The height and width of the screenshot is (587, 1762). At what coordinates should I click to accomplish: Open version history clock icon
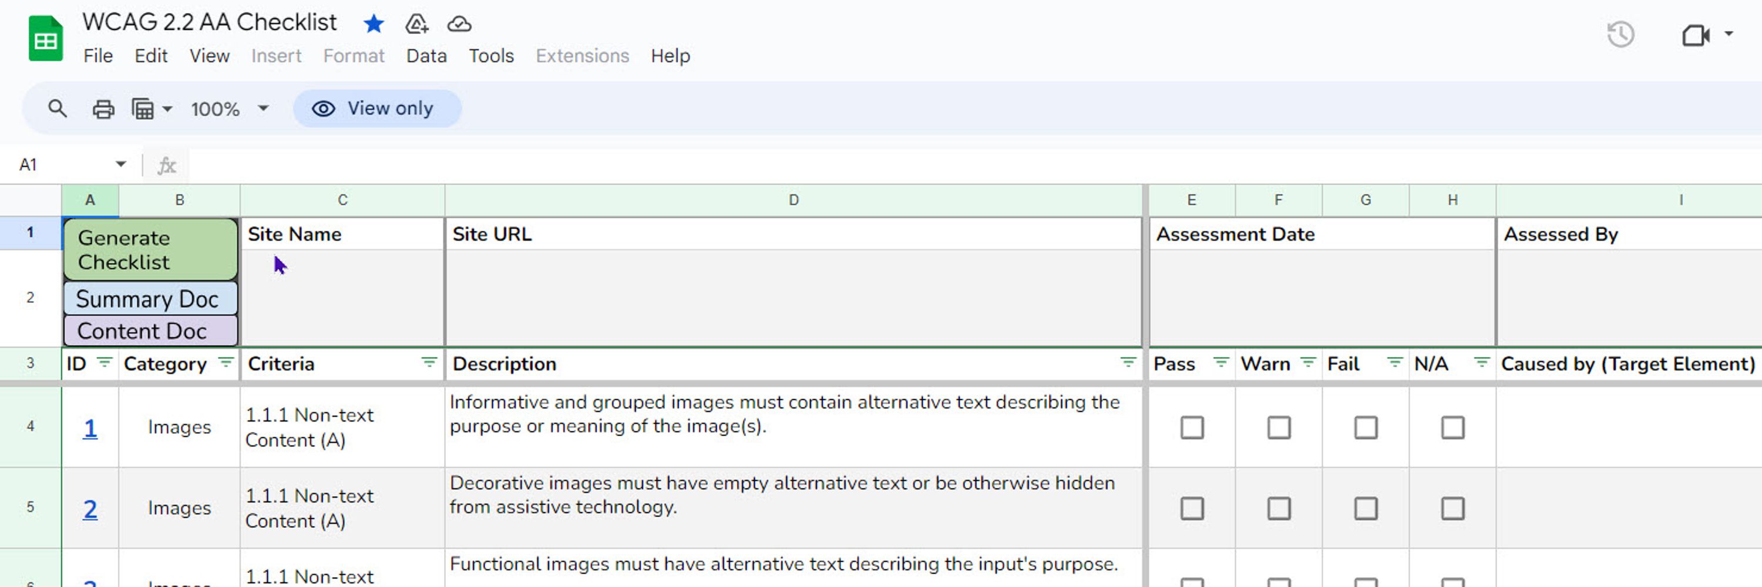click(x=1620, y=34)
